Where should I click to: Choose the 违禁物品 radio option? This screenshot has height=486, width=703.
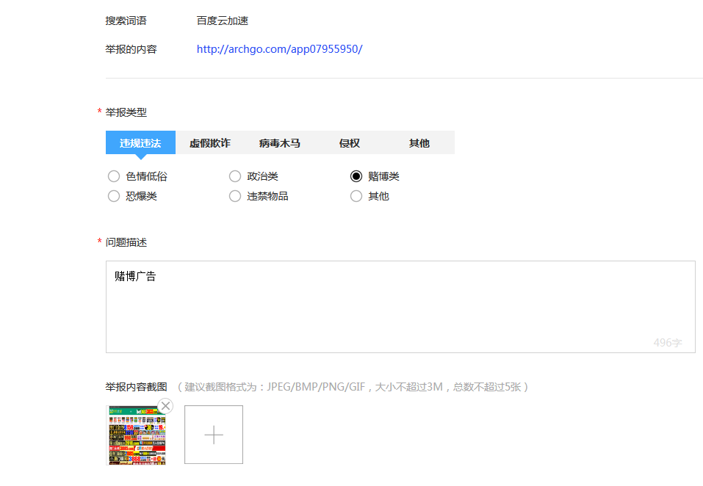click(235, 196)
